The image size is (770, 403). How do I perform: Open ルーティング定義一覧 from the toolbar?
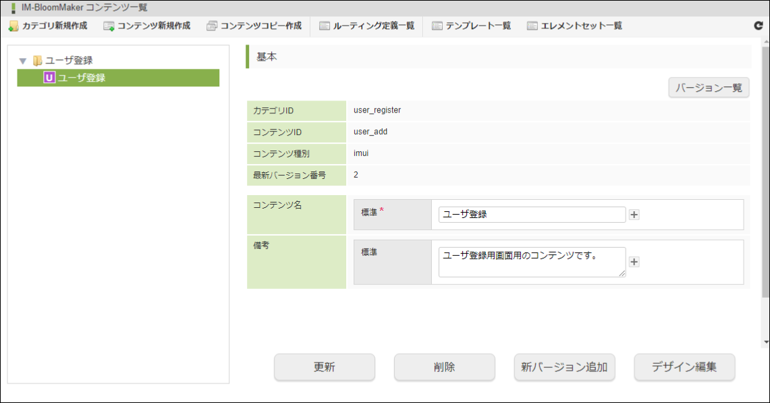click(x=367, y=26)
